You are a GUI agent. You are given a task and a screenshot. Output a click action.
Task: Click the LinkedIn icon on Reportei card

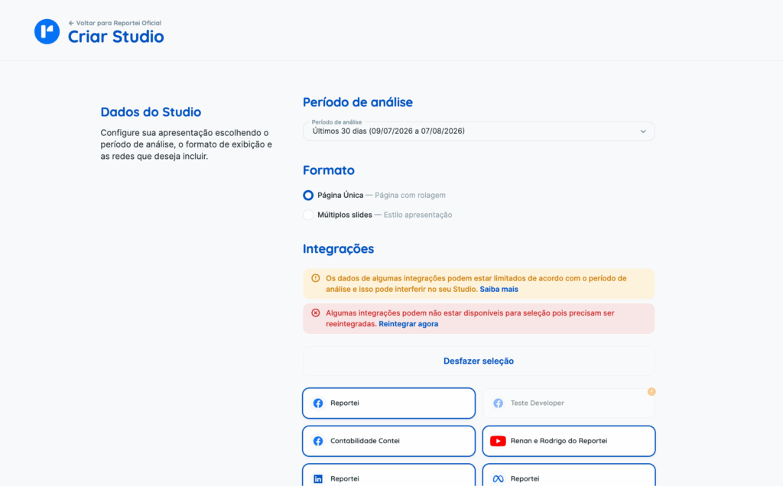click(x=318, y=479)
